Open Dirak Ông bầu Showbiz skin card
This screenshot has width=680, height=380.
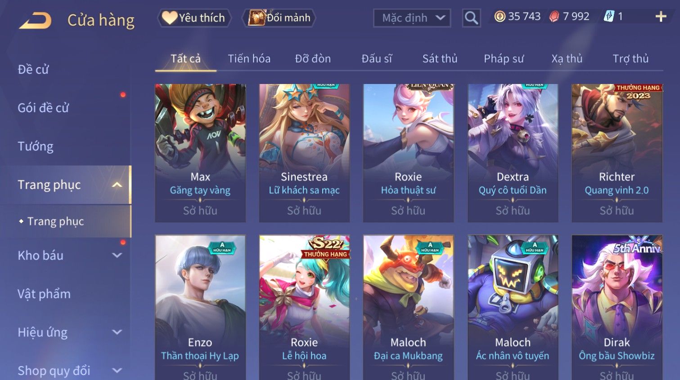pyautogui.click(x=617, y=307)
